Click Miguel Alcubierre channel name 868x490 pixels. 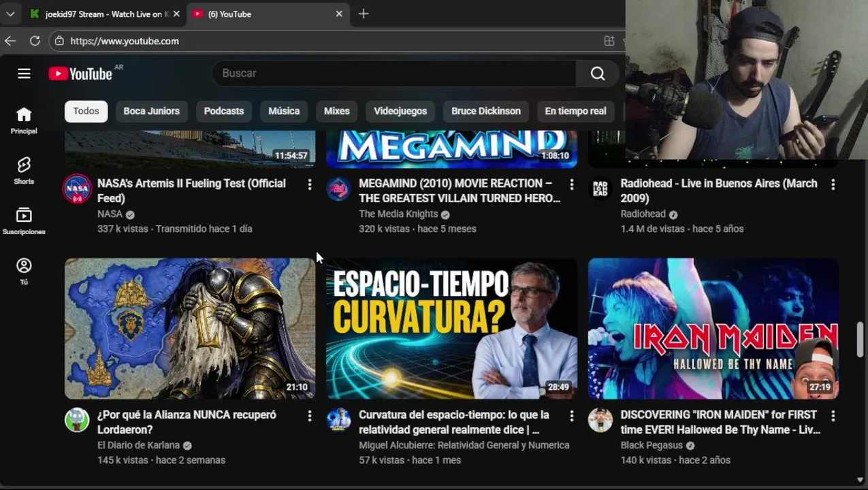464,445
